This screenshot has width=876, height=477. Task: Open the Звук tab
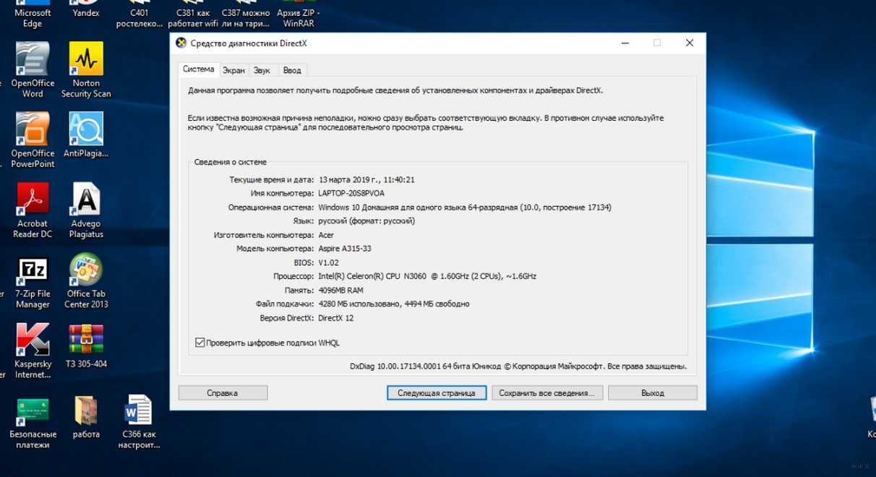click(262, 71)
